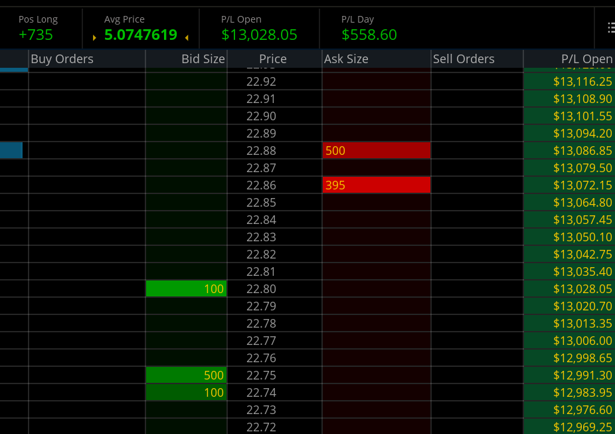Viewport: 615px width, 434px height.
Task: Click price 22.81 in the ladder
Action: point(261,272)
